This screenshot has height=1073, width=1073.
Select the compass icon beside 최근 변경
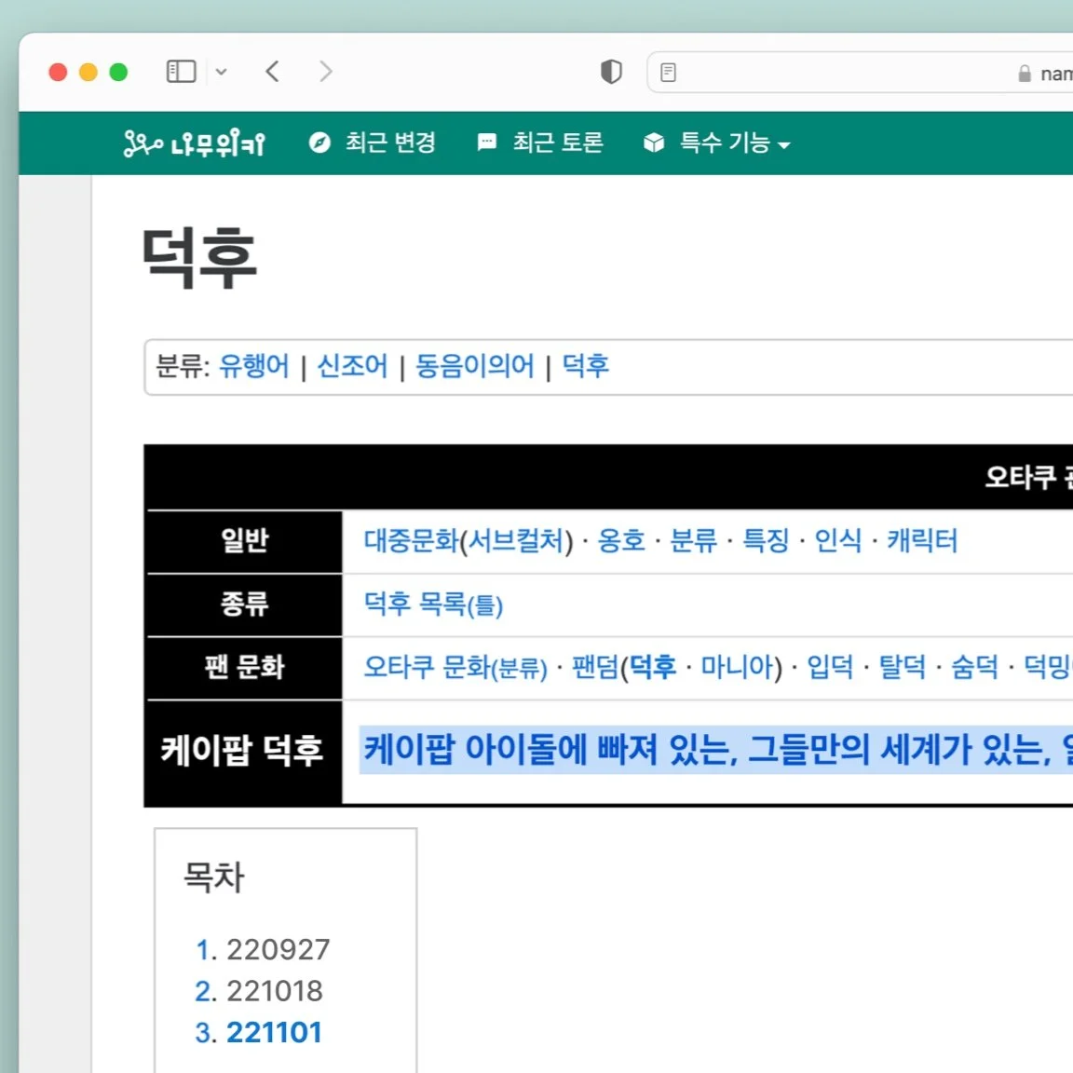[319, 143]
